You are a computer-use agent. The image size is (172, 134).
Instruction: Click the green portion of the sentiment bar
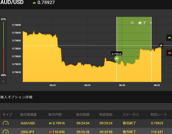(x=4, y=35)
